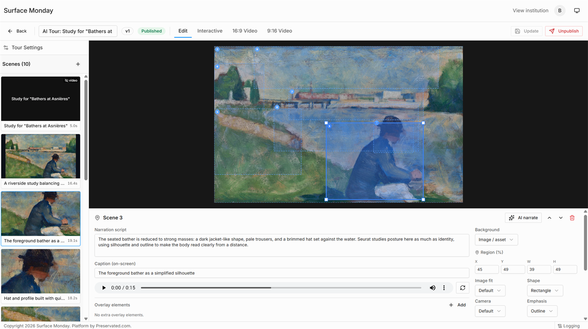Image resolution: width=588 pixels, height=329 pixels.
Task: Open the Camera Default dropdown
Action: coord(490,311)
